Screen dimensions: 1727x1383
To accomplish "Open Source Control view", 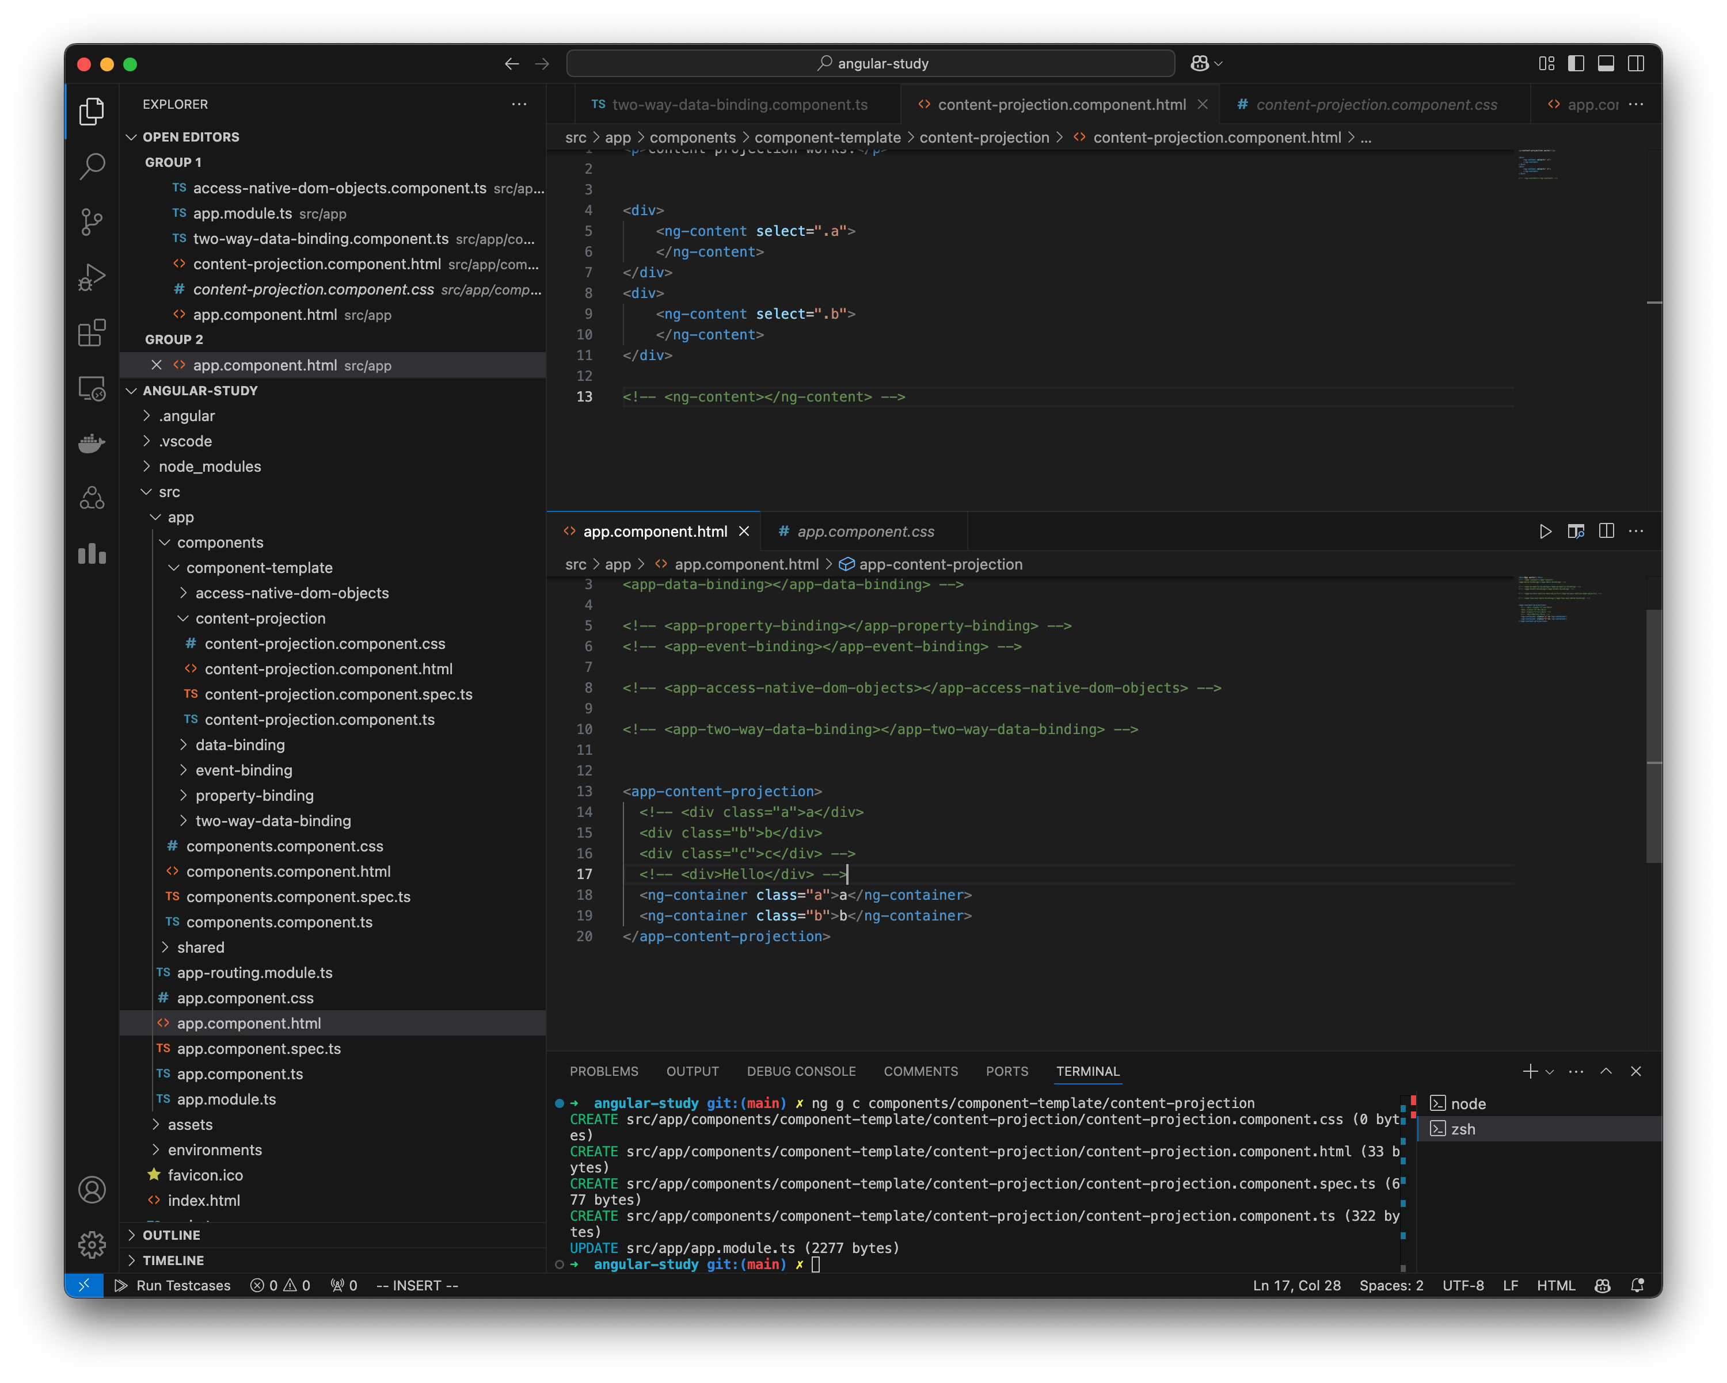I will (92, 221).
